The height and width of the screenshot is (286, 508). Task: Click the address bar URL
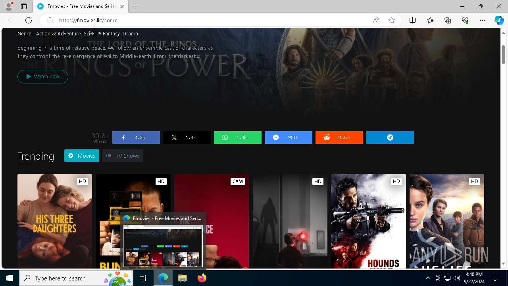[88, 20]
